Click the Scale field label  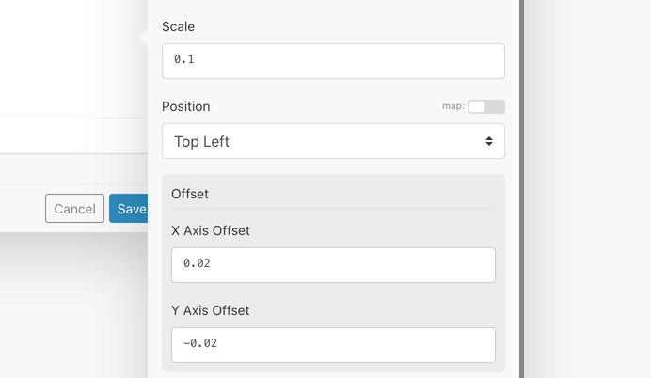(178, 26)
